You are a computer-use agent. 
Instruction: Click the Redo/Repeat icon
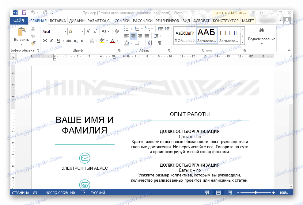point(45,13)
